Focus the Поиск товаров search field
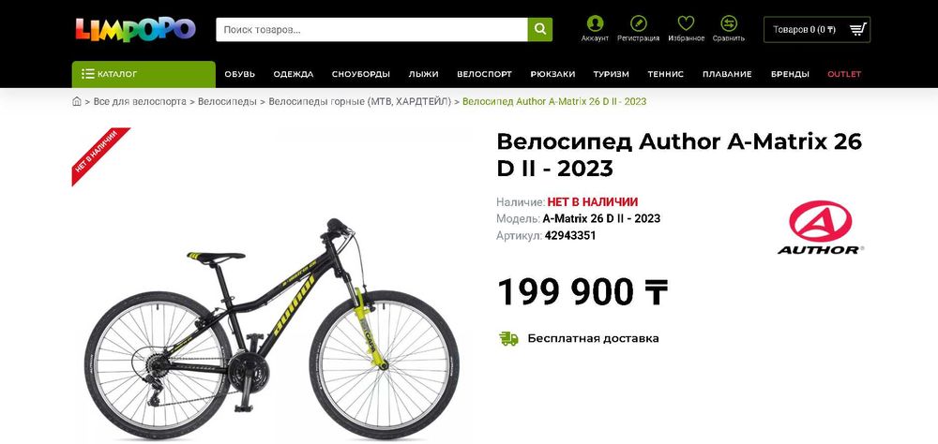The image size is (938, 444). point(371,29)
